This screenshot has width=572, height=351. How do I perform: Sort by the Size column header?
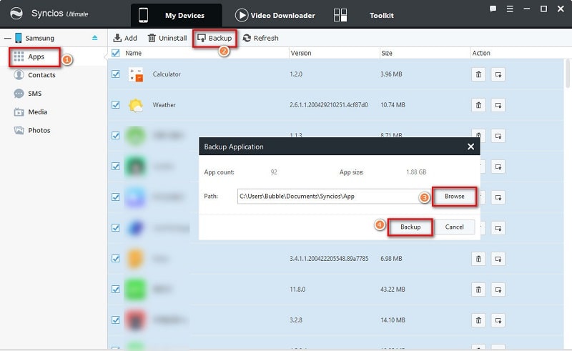pos(387,53)
